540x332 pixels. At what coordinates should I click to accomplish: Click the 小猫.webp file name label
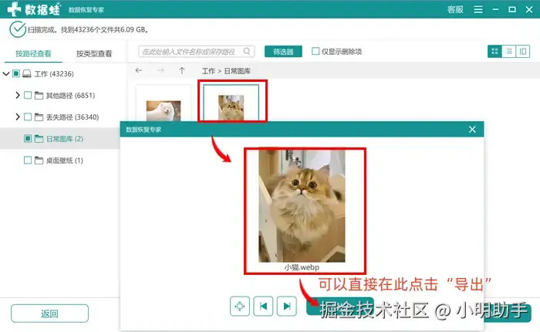302,267
